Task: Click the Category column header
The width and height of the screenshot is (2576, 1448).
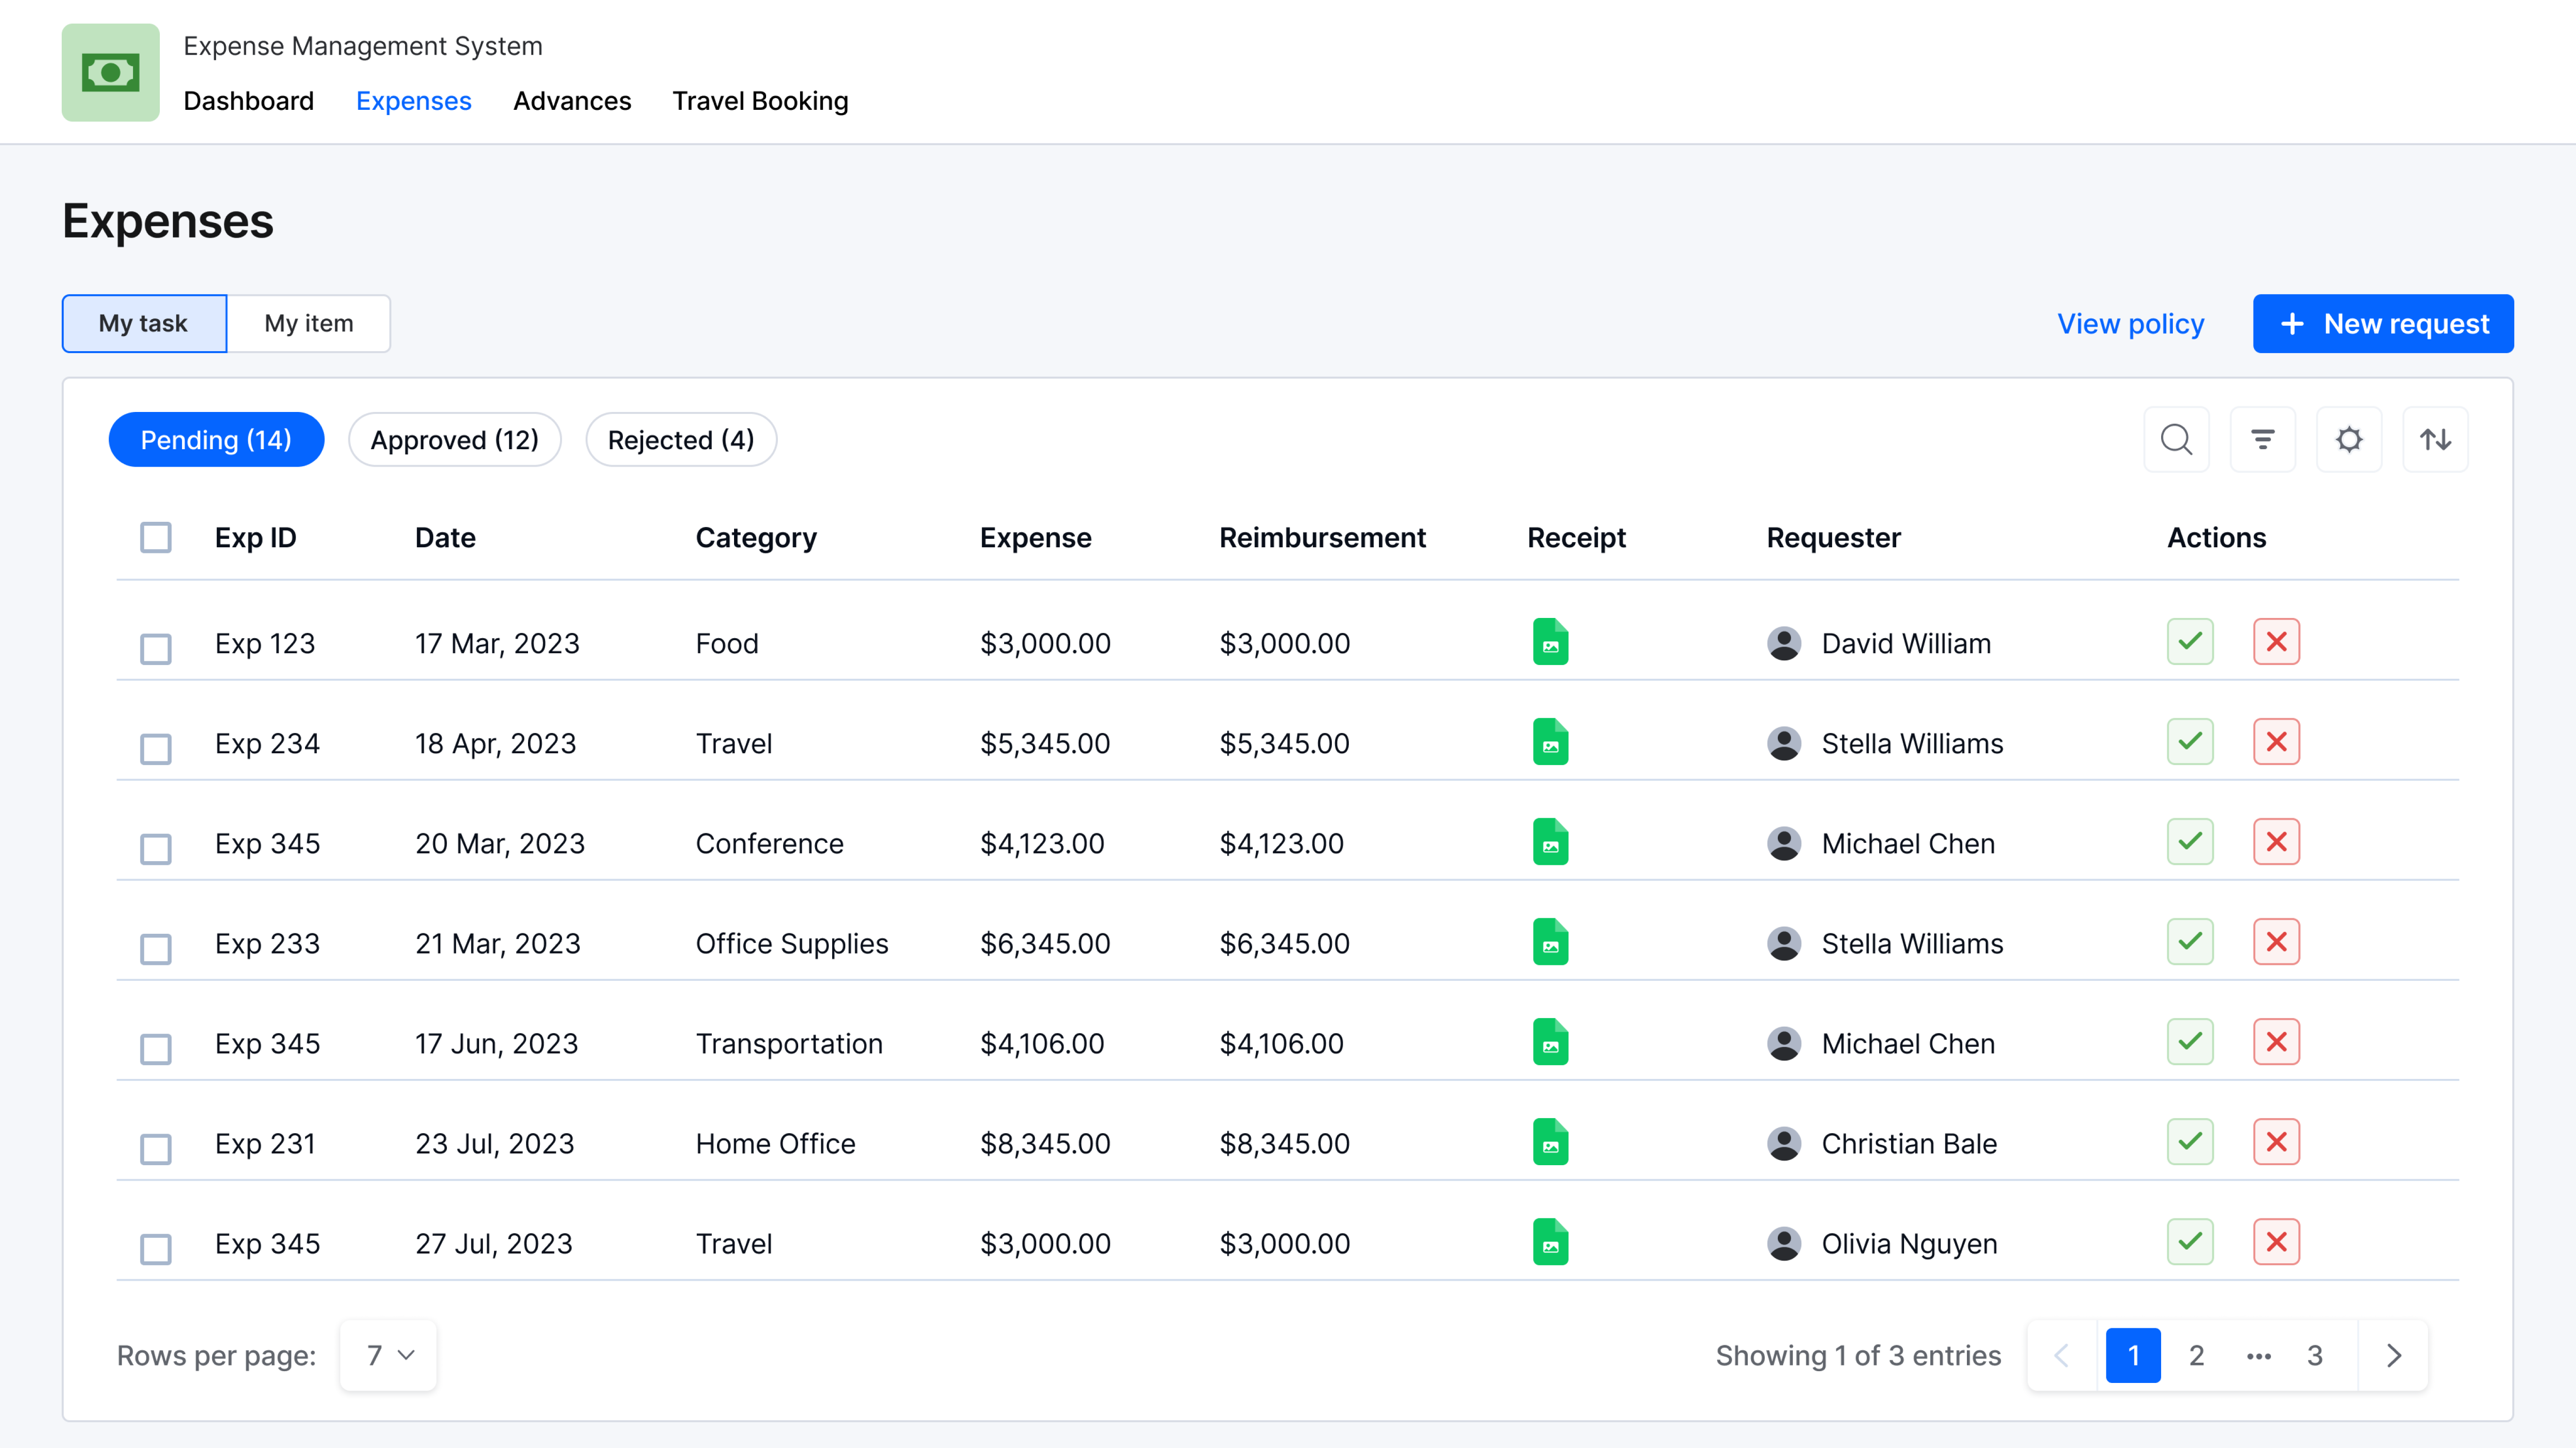Action: (756, 537)
